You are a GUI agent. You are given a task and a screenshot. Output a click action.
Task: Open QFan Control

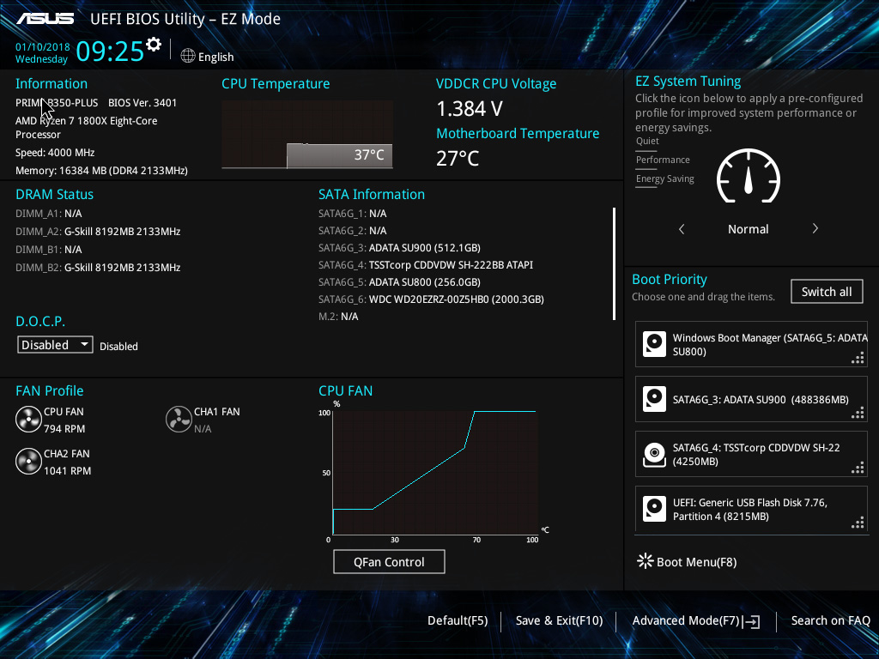tap(389, 561)
